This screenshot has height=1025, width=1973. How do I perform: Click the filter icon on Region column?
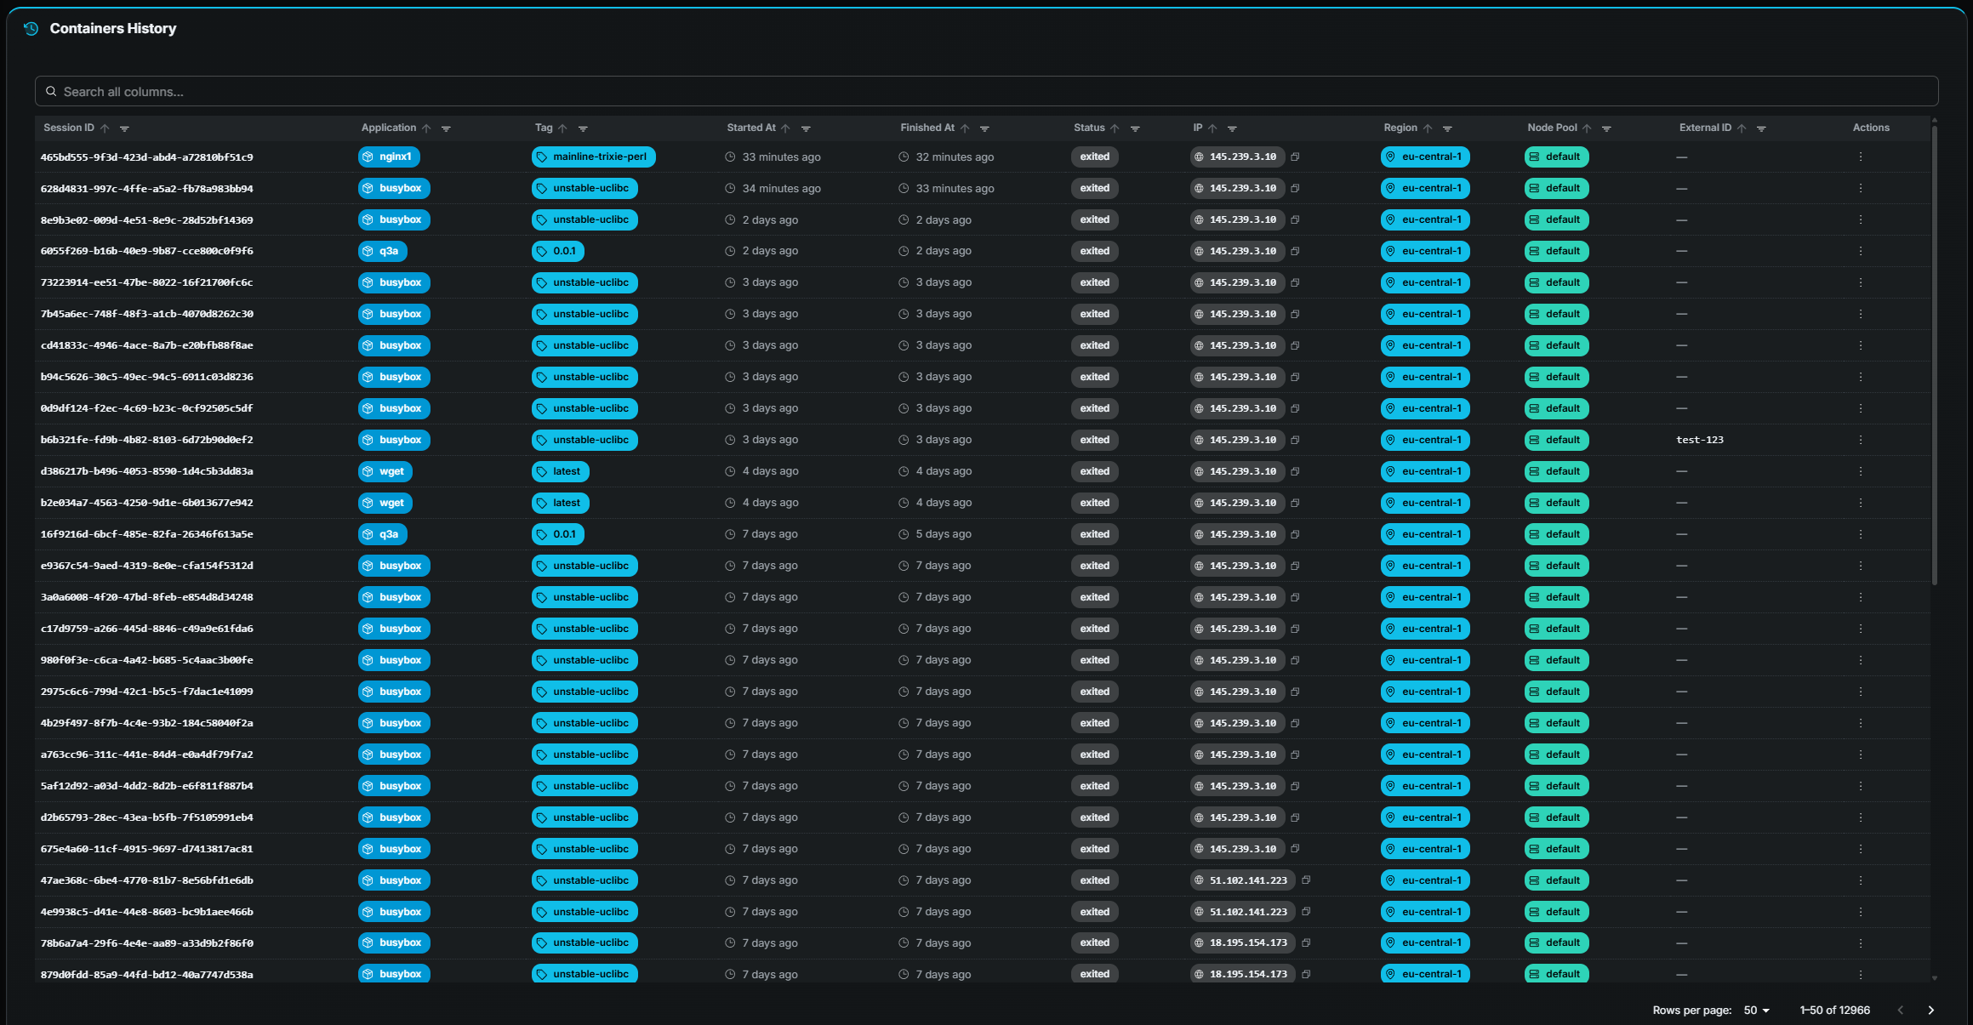click(x=1448, y=128)
